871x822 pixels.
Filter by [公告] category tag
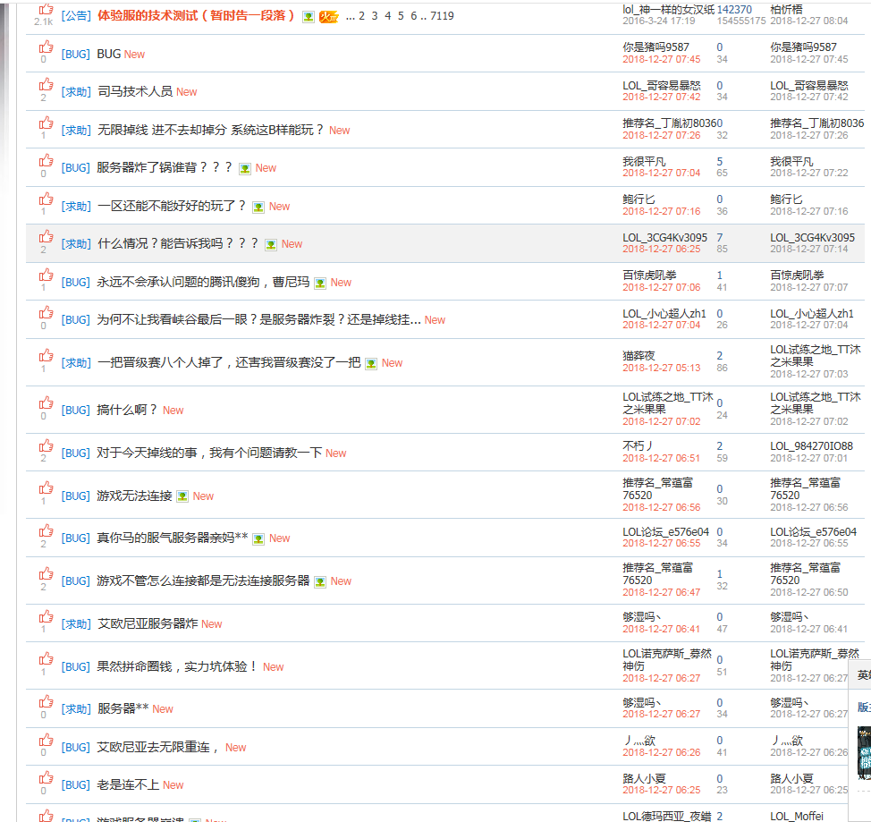pyautogui.click(x=76, y=16)
